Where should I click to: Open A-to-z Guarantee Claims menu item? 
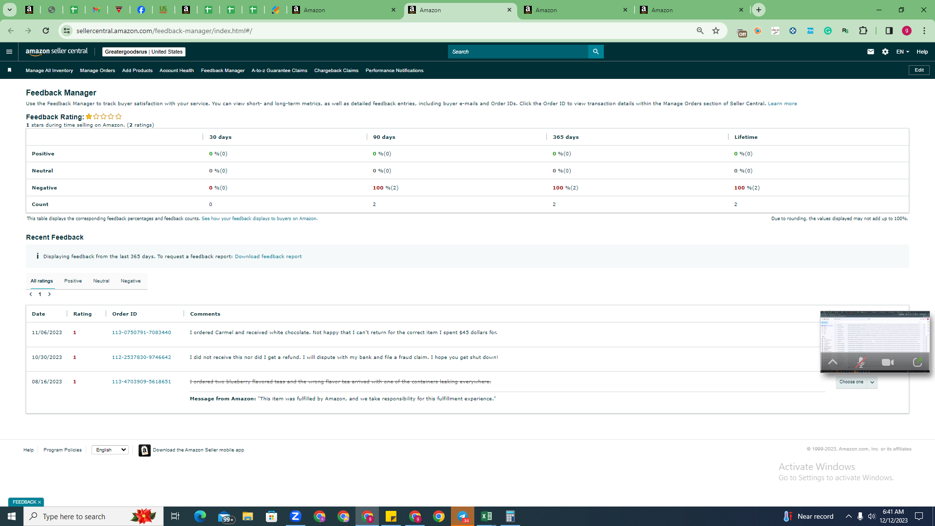(x=280, y=71)
